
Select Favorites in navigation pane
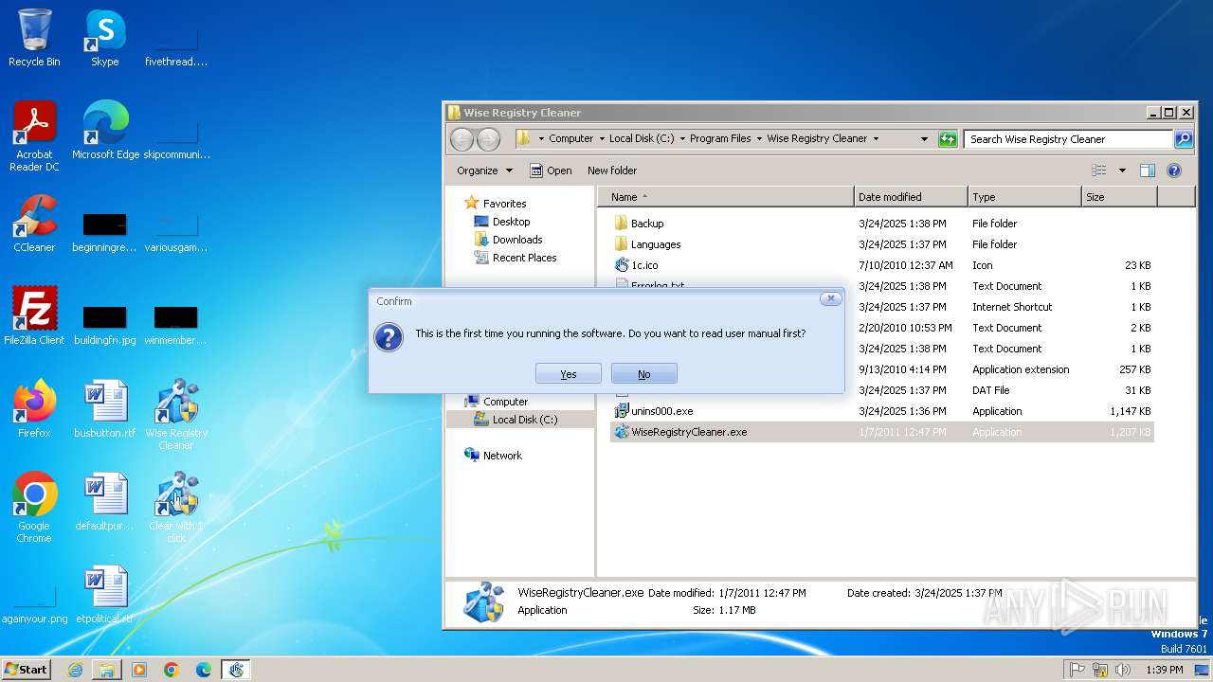(504, 204)
